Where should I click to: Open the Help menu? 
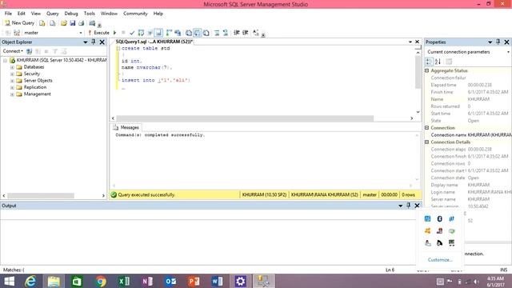coord(158,14)
